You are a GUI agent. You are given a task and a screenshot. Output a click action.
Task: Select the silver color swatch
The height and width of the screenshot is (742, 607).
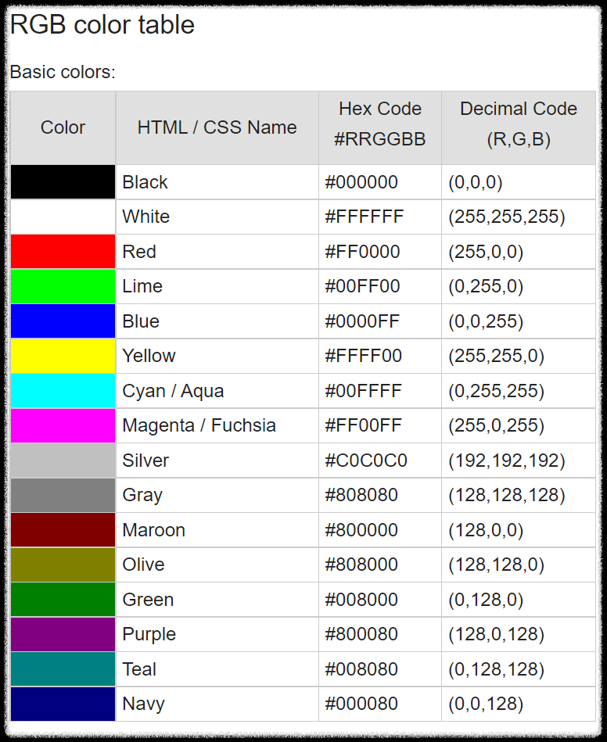pos(63,460)
